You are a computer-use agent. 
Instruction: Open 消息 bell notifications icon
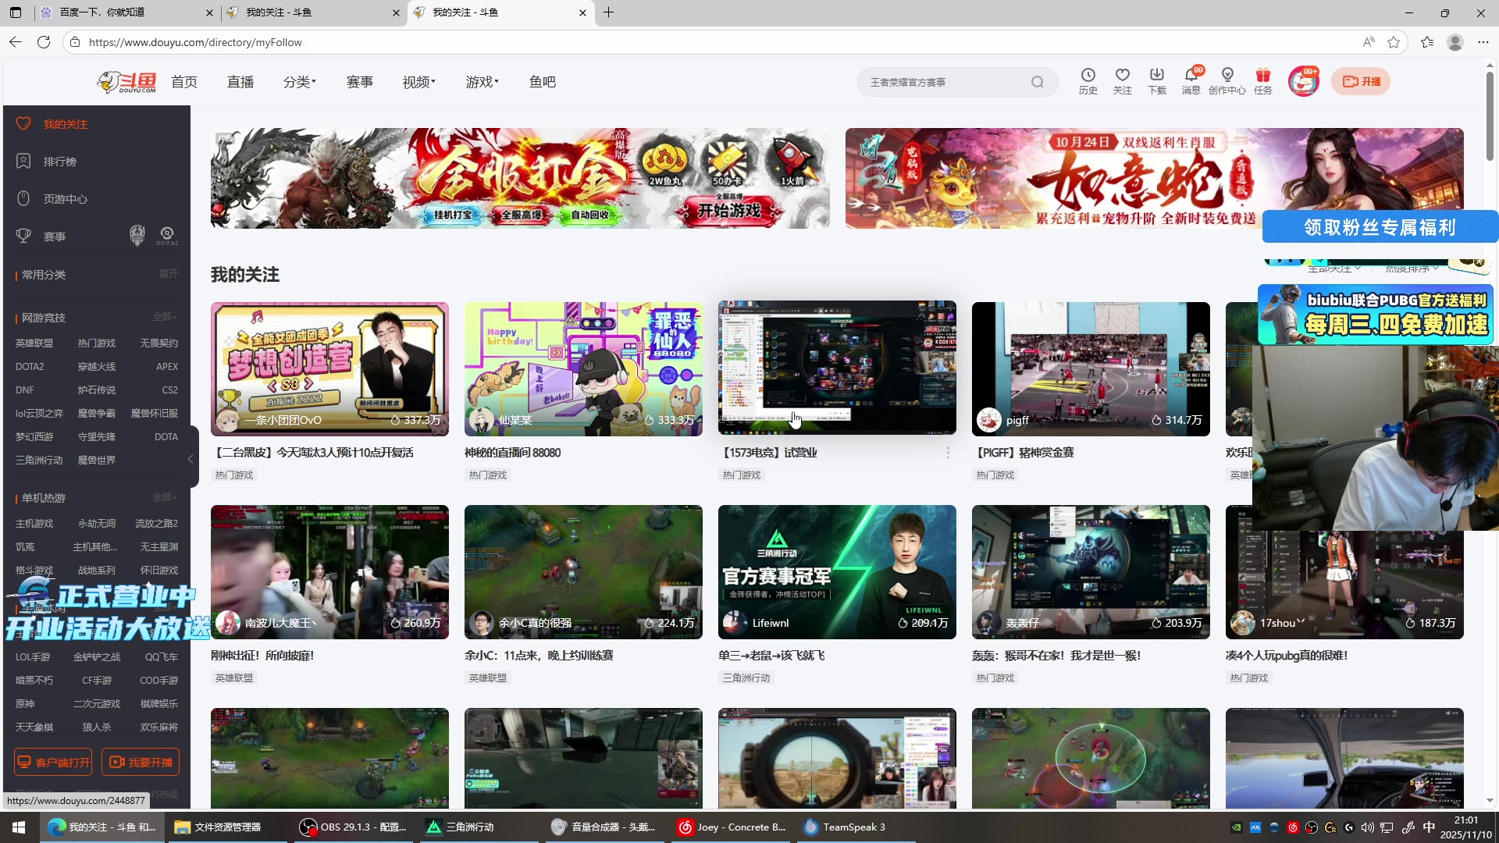coord(1191,76)
